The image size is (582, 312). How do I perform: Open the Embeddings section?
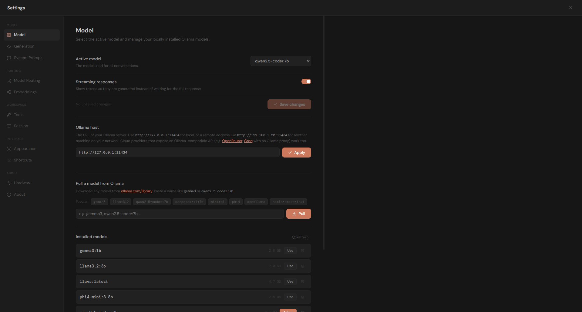[x=32, y=92]
